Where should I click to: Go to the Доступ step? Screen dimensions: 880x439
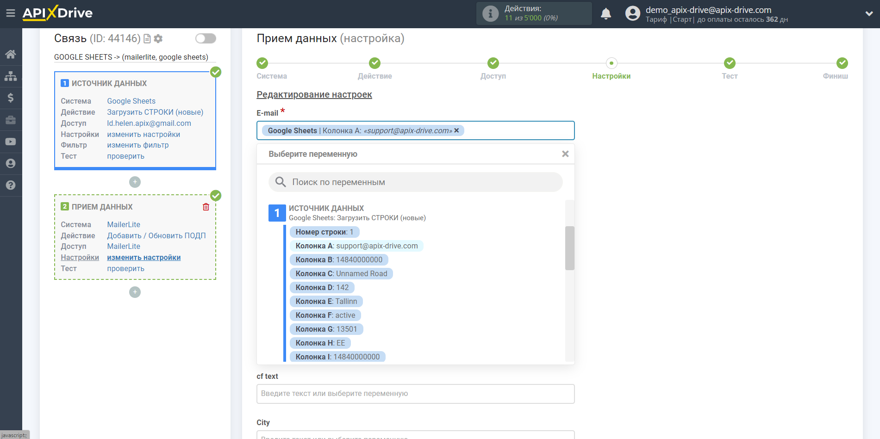coord(493,69)
